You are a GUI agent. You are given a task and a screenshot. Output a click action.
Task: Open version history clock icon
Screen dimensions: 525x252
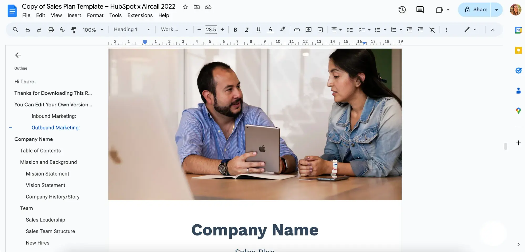pyautogui.click(x=402, y=10)
